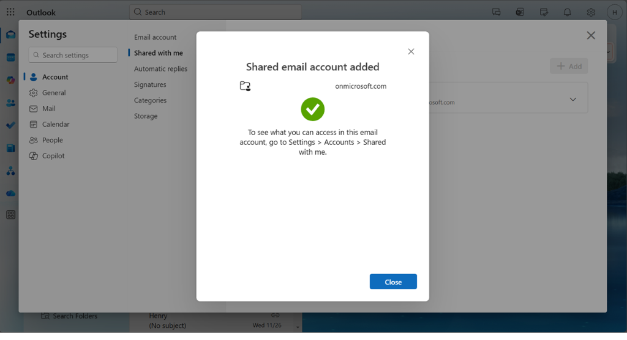This screenshot has width=627, height=340.
Task: Open the Signatures subsection
Action: [150, 84]
